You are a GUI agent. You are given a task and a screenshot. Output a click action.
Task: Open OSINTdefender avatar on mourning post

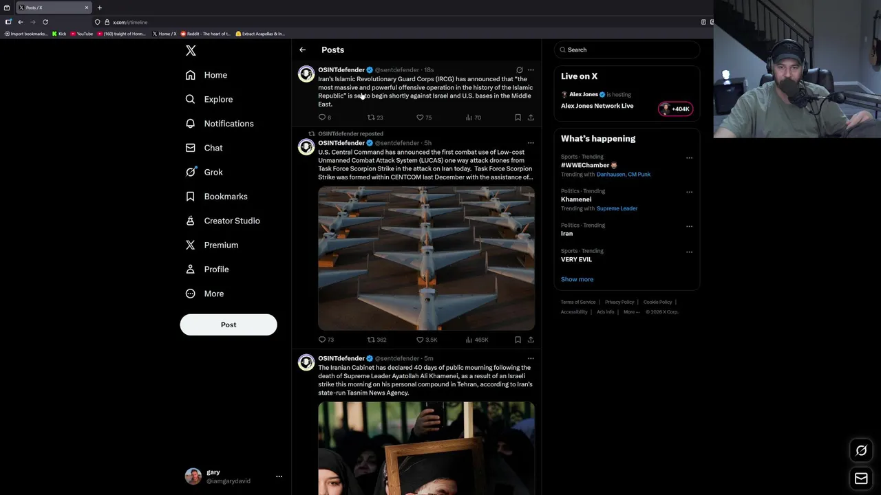click(x=306, y=362)
